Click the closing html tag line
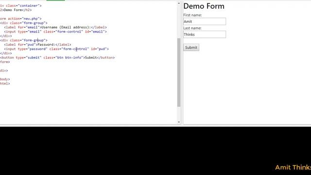The width and height of the screenshot is (311, 175). pyautogui.click(x=5, y=84)
